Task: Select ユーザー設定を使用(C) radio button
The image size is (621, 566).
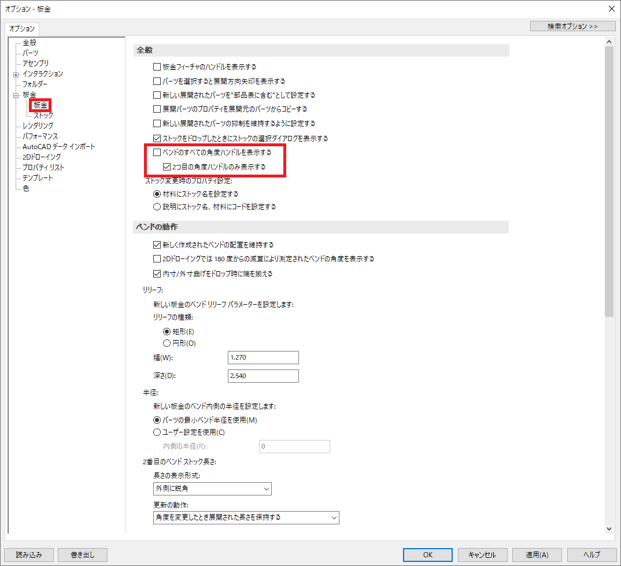Action: coord(156,432)
